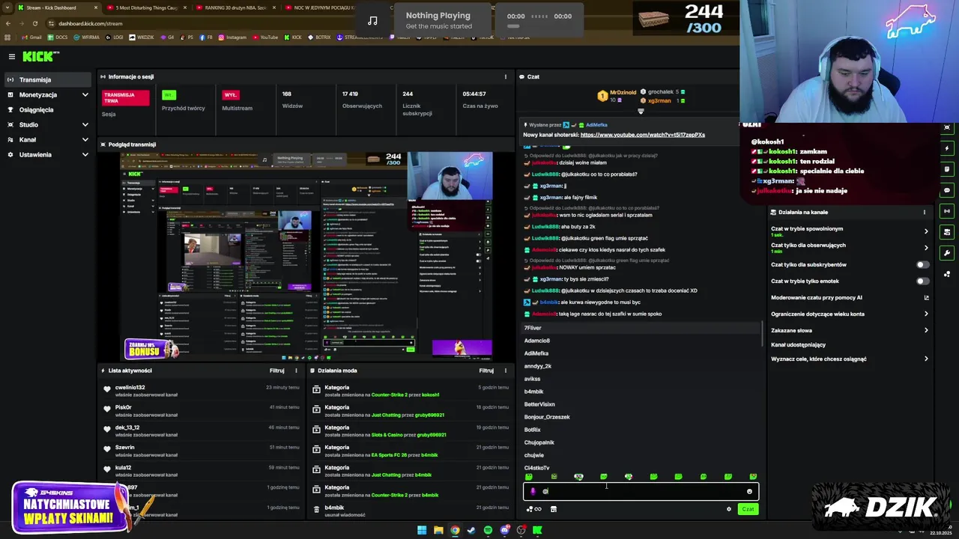Open the pinned YouTube shorts link in chat

(x=642, y=135)
